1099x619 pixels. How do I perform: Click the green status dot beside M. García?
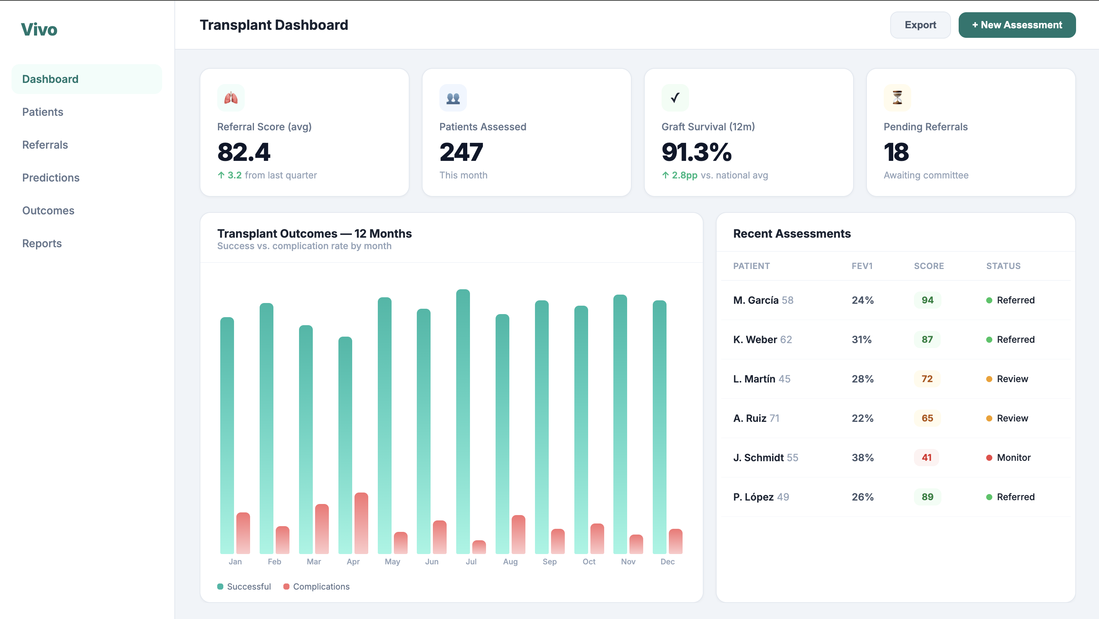pos(989,301)
